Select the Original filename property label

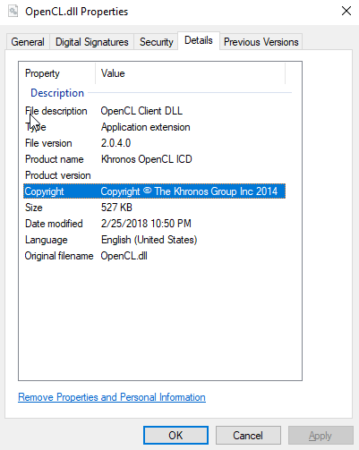(59, 256)
